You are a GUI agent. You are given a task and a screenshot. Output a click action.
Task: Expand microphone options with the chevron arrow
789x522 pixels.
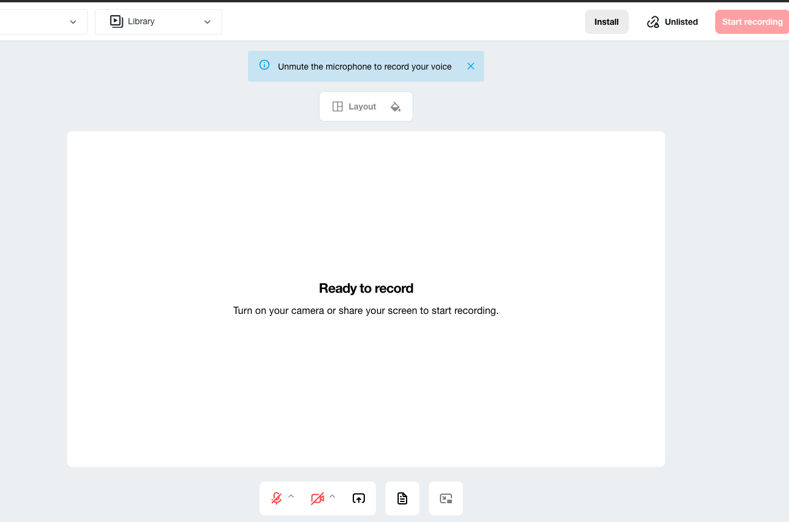tap(291, 497)
